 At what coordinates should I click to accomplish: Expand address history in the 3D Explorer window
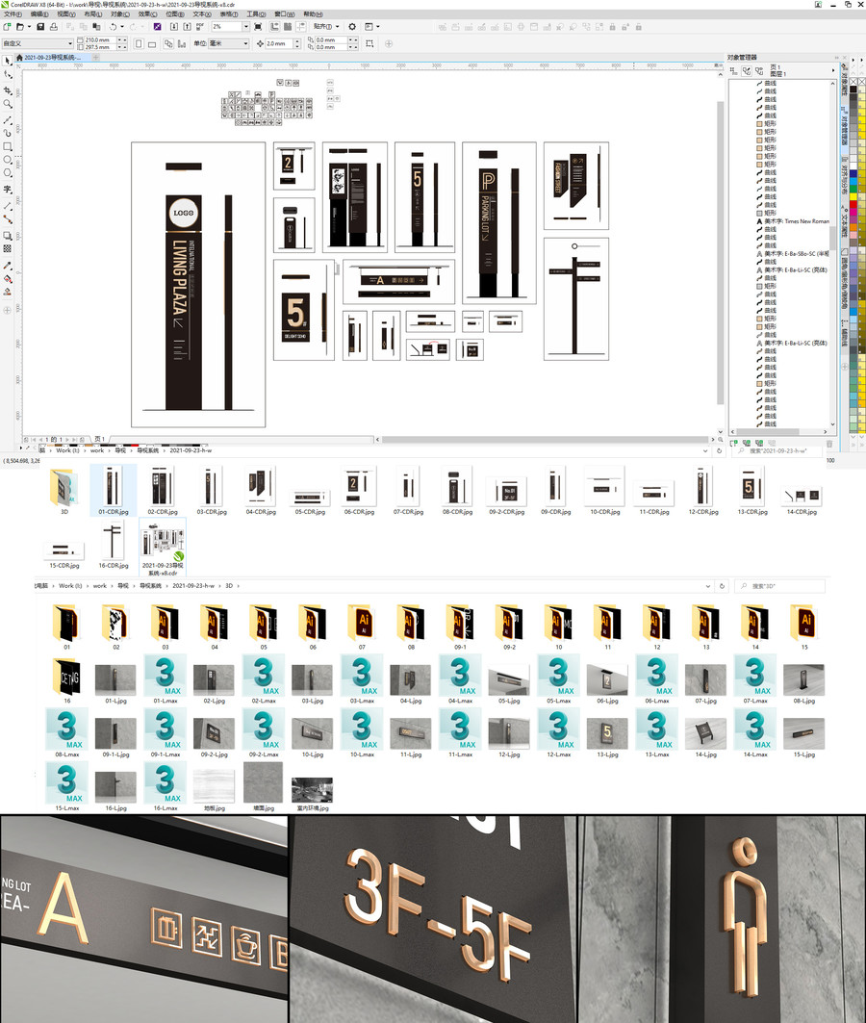point(707,586)
